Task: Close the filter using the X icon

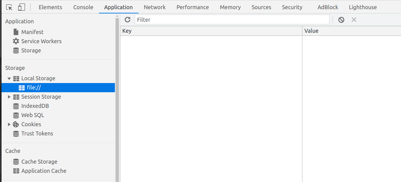Action: (x=354, y=20)
